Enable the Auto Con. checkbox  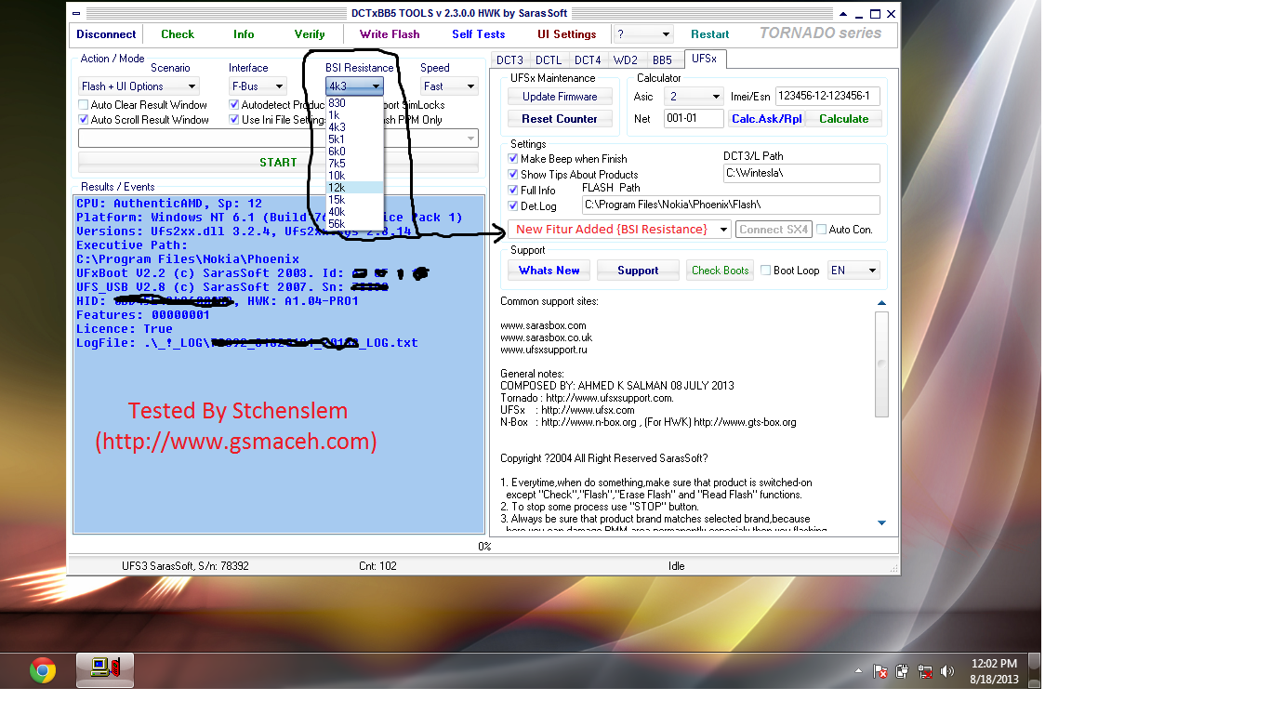pos(822,230)
